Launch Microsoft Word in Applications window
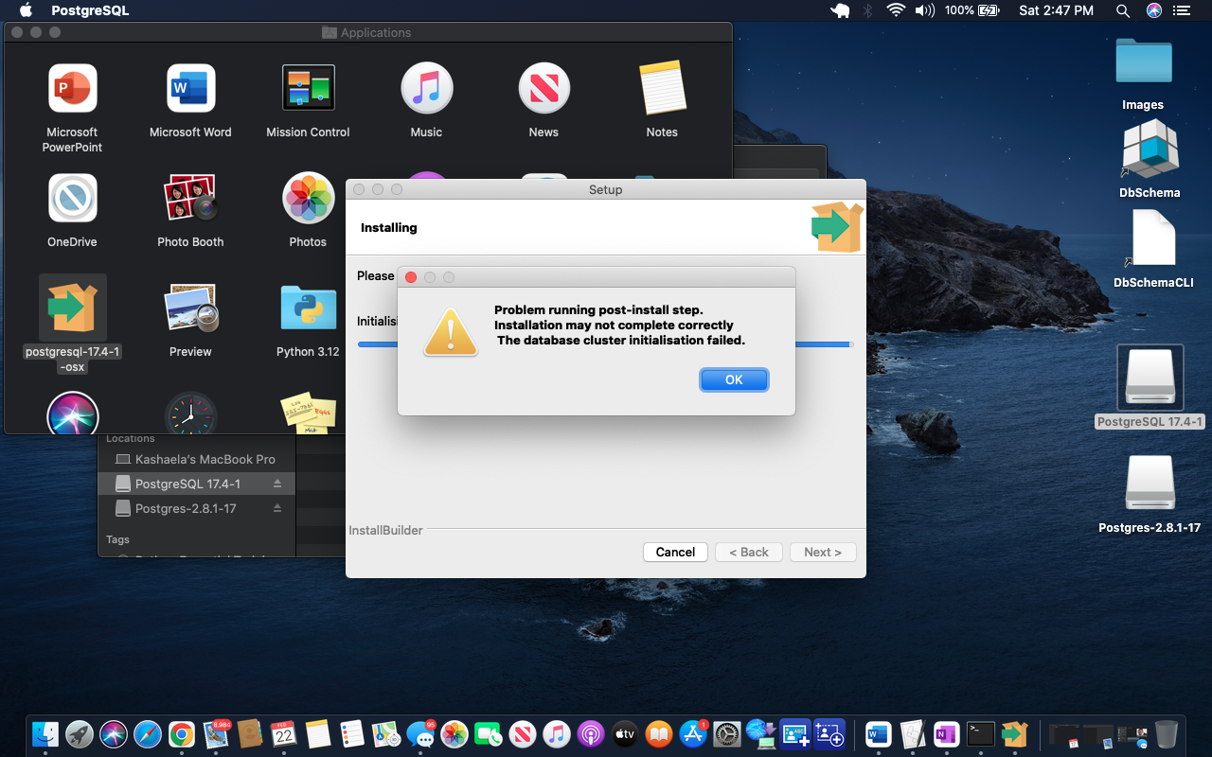Image resolution: width=1212 pixels, height=757 pixels. [x=190, y=90]
